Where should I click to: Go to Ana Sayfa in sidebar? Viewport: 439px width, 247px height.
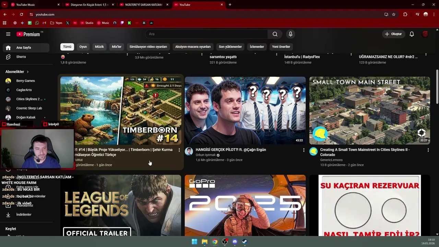(26, 48)
